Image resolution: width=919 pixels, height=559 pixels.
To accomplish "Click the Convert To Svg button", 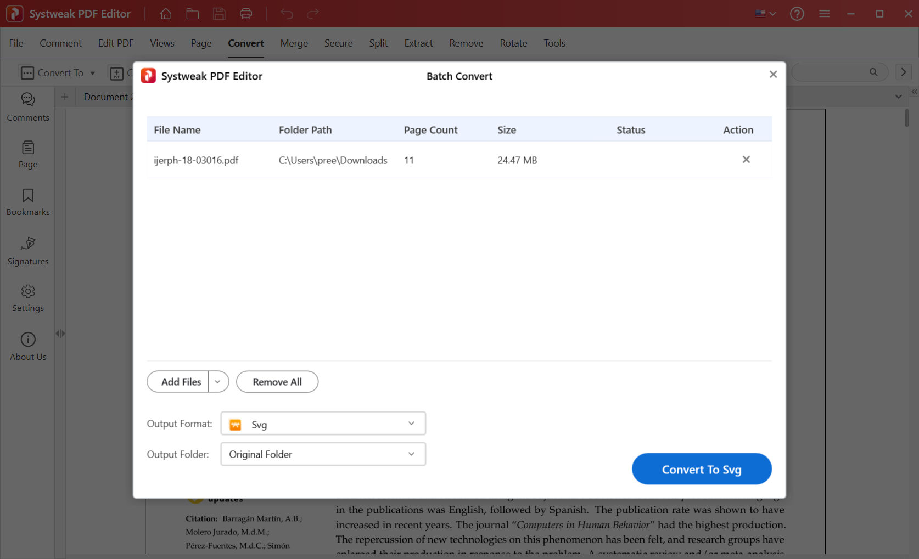I will [701, 469].
